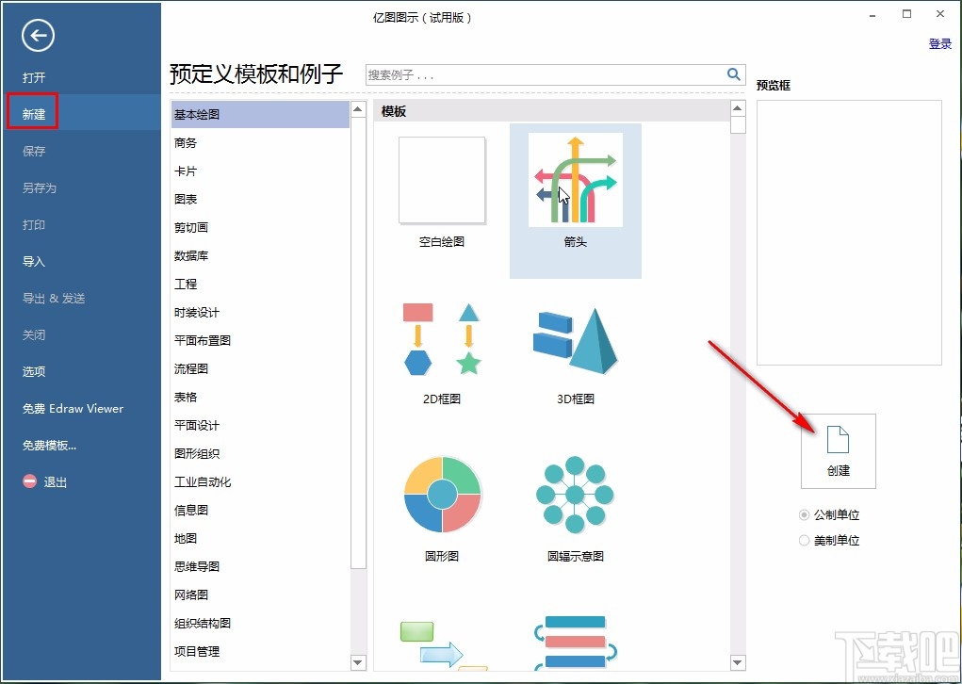Select the 图形组织 category

[x=260, y=453]
